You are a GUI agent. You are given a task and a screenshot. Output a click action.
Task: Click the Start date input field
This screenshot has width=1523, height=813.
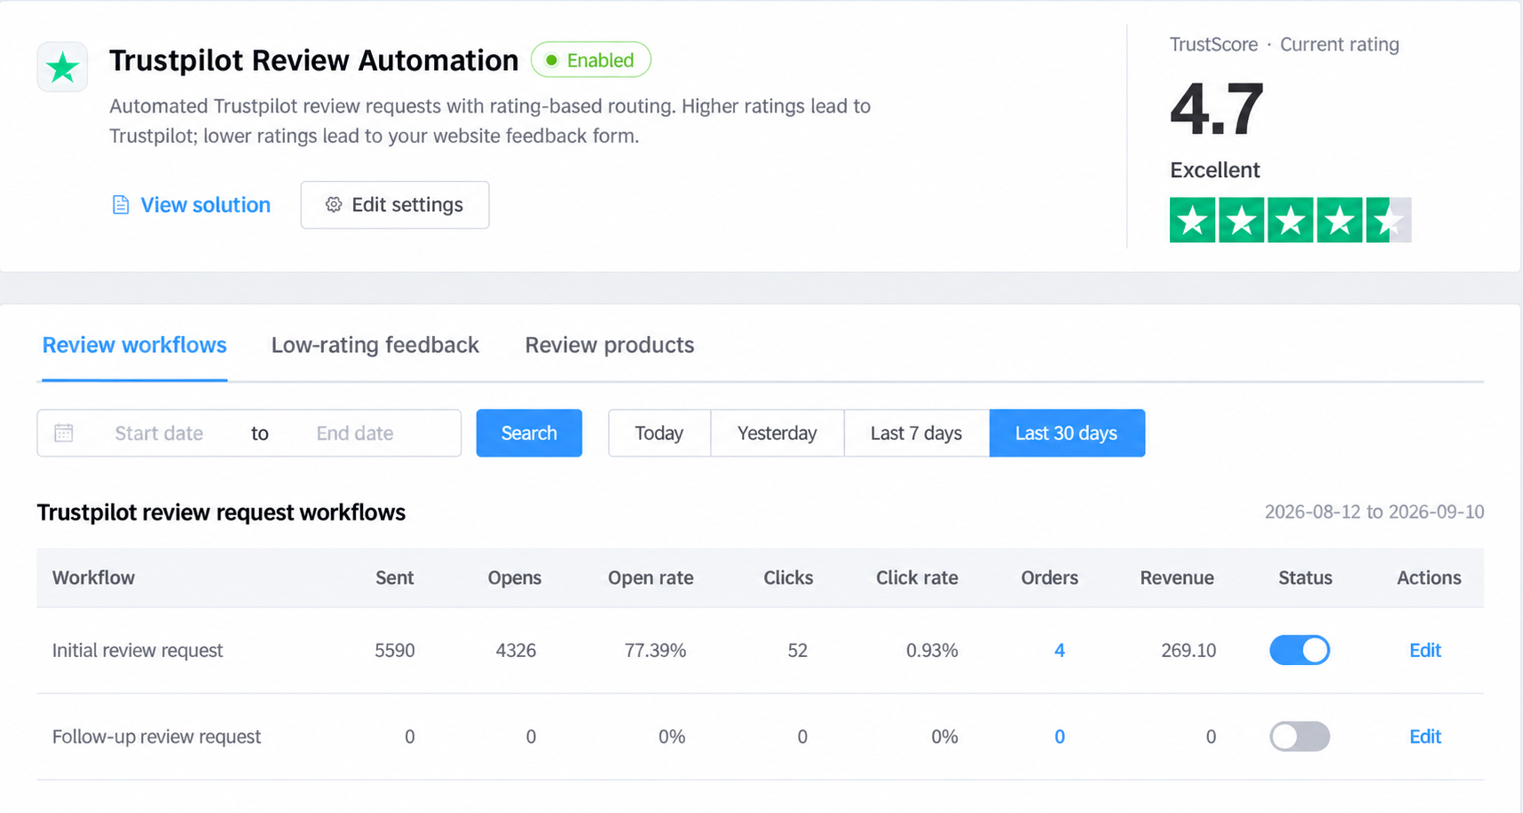pyautogui.click(x=159, y=433)
